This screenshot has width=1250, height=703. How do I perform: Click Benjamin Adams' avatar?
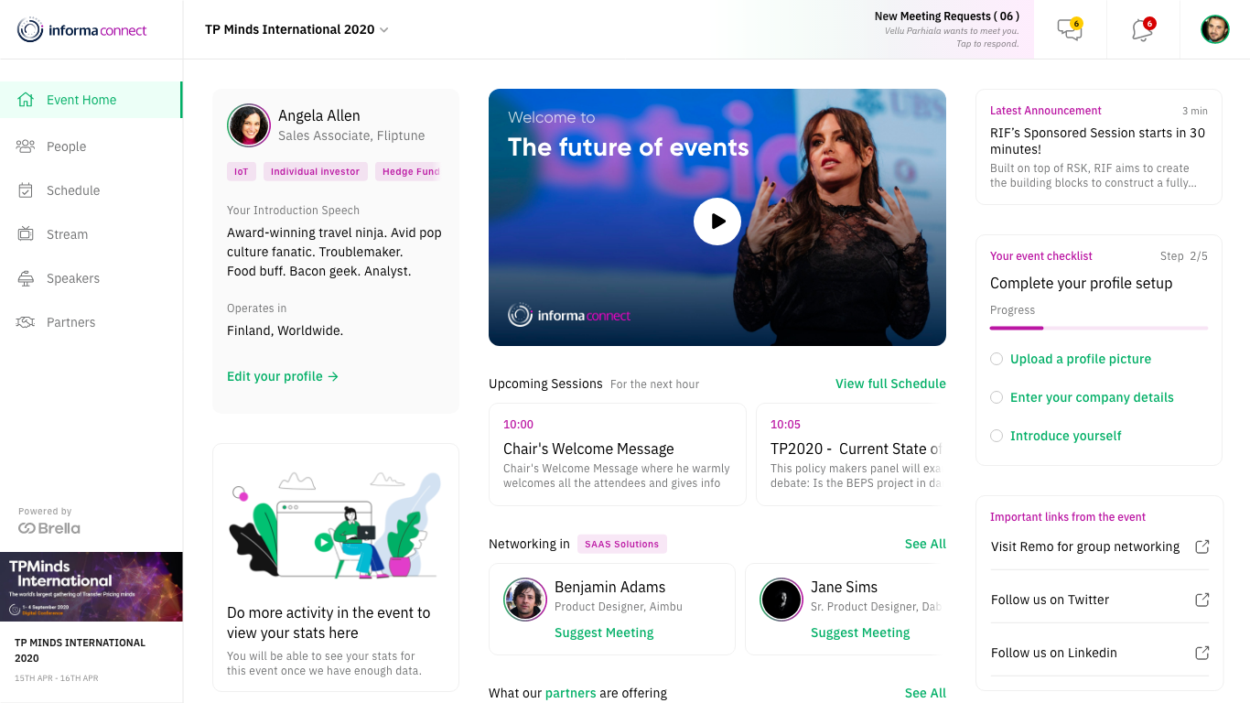coord(525,600)
